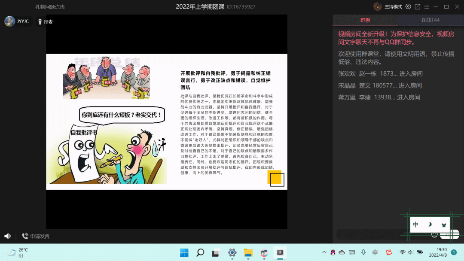Click the Sogou input tray icon
Image resolution: width=464 pixels, height=261 pixels.
click(x=389, y=252)
